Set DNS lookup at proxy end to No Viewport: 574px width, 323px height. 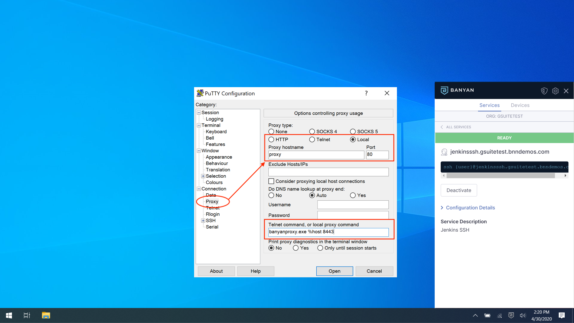pos(271,195)
